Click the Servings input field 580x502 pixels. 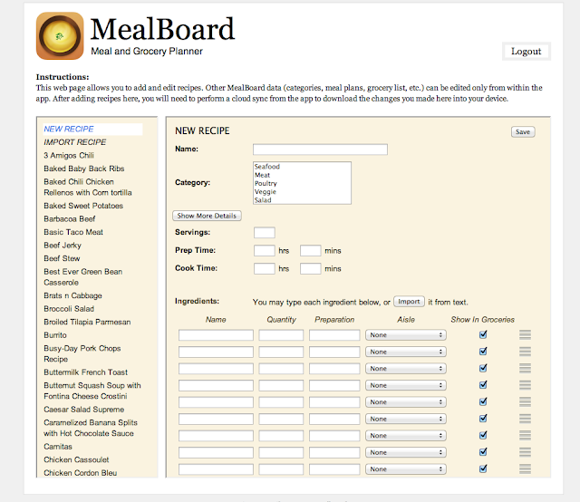tap(265, 233)
